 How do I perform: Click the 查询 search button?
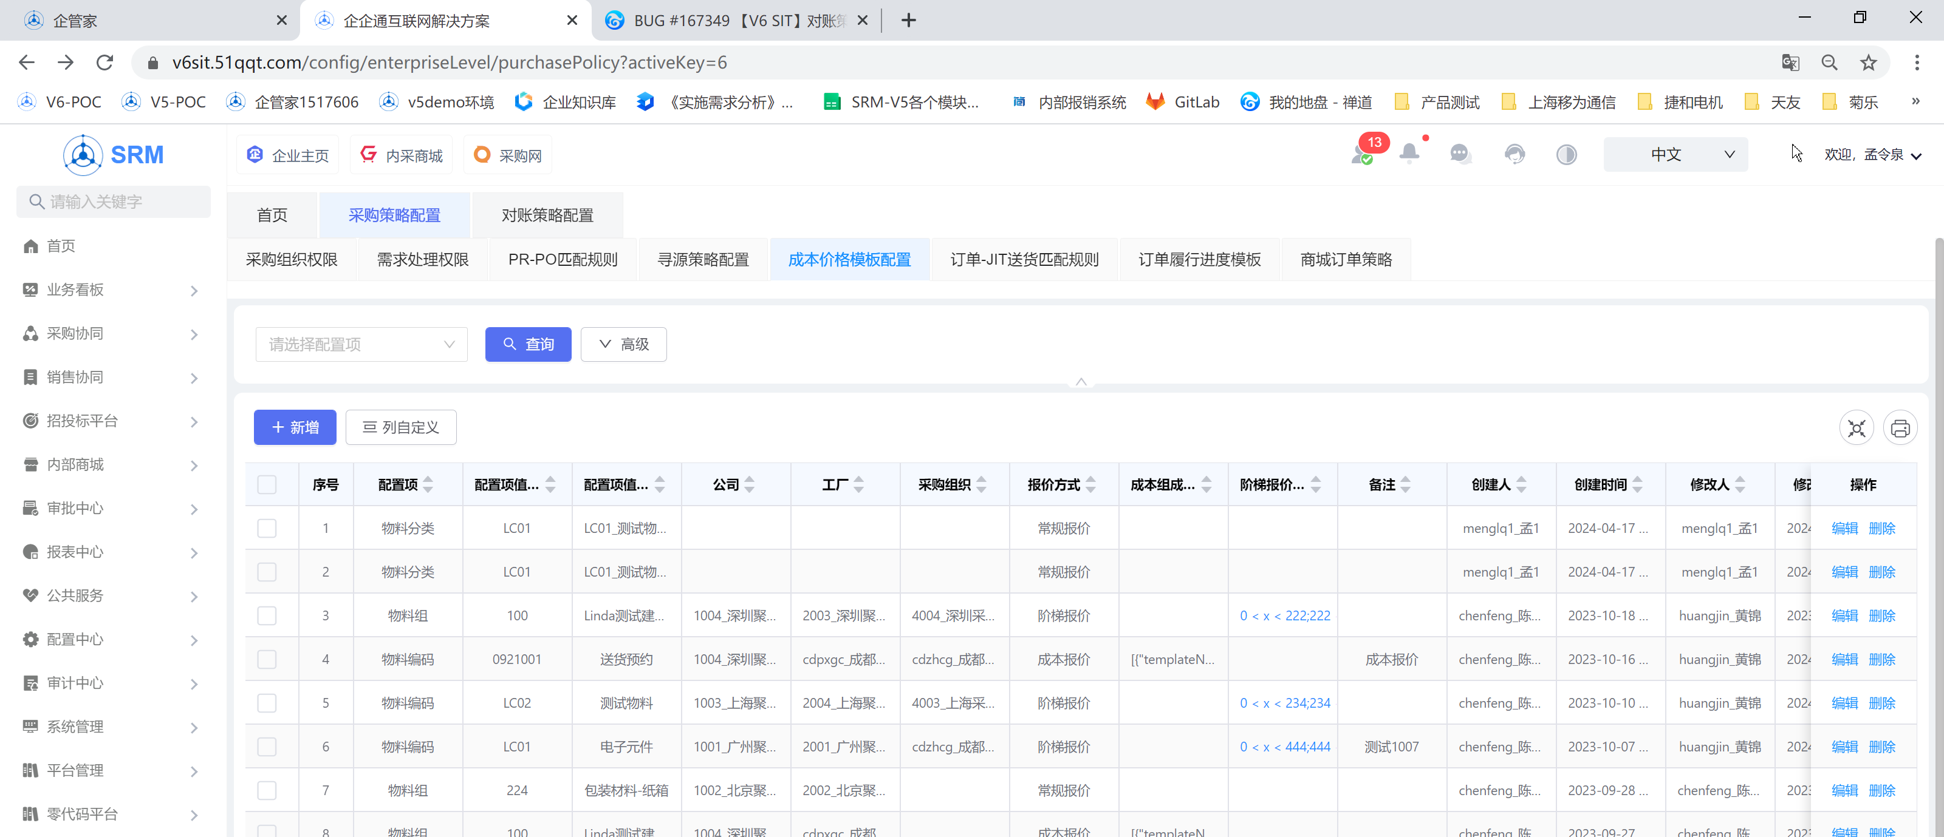tap(529, 345)
